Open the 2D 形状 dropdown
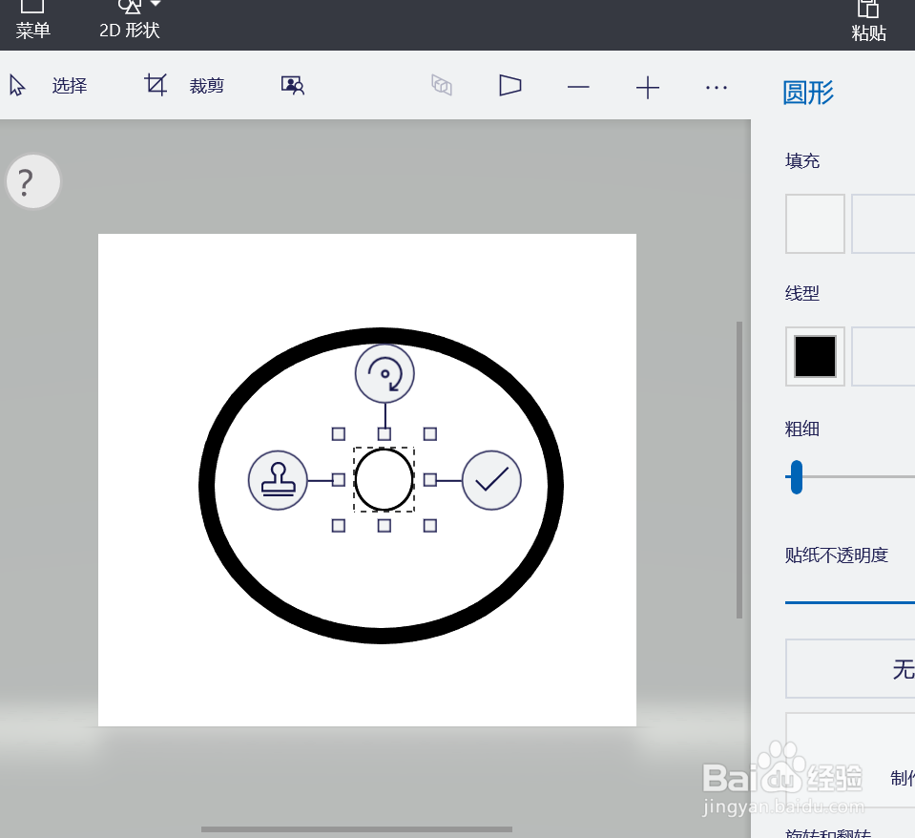 click(129, 19)
